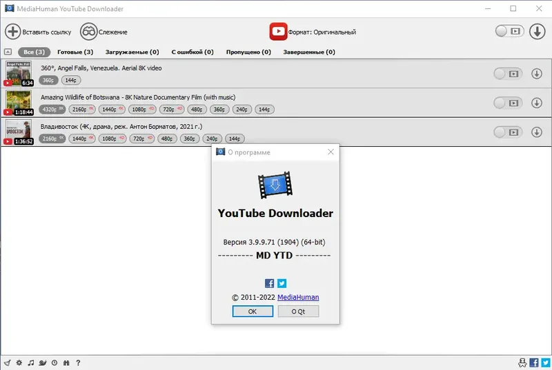Select 360p quality for Angel Falls video
The width and height of the screenshot is (552, 370).
coord(48,80)
